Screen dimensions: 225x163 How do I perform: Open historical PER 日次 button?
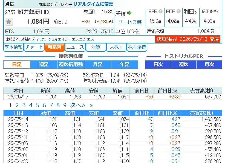tap(158, 65)
